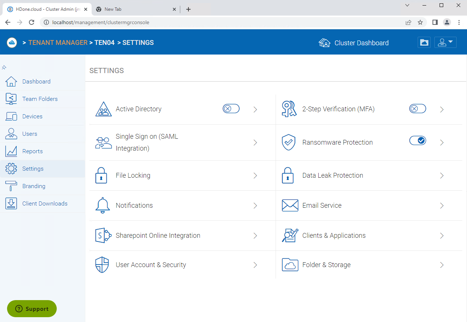Expand Single Sign on with its chevron

tap(255, 142)
